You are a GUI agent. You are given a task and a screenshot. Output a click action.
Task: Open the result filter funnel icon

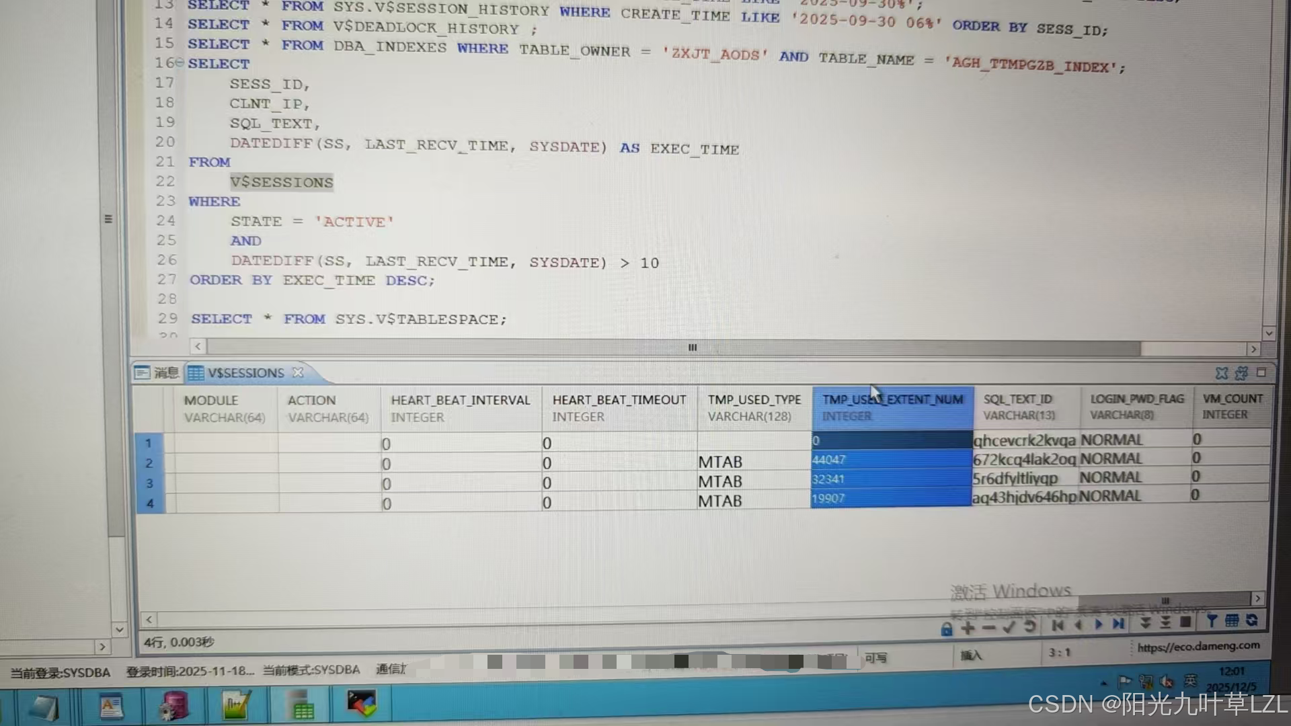pyautogui.click(x=1212, y=620)
